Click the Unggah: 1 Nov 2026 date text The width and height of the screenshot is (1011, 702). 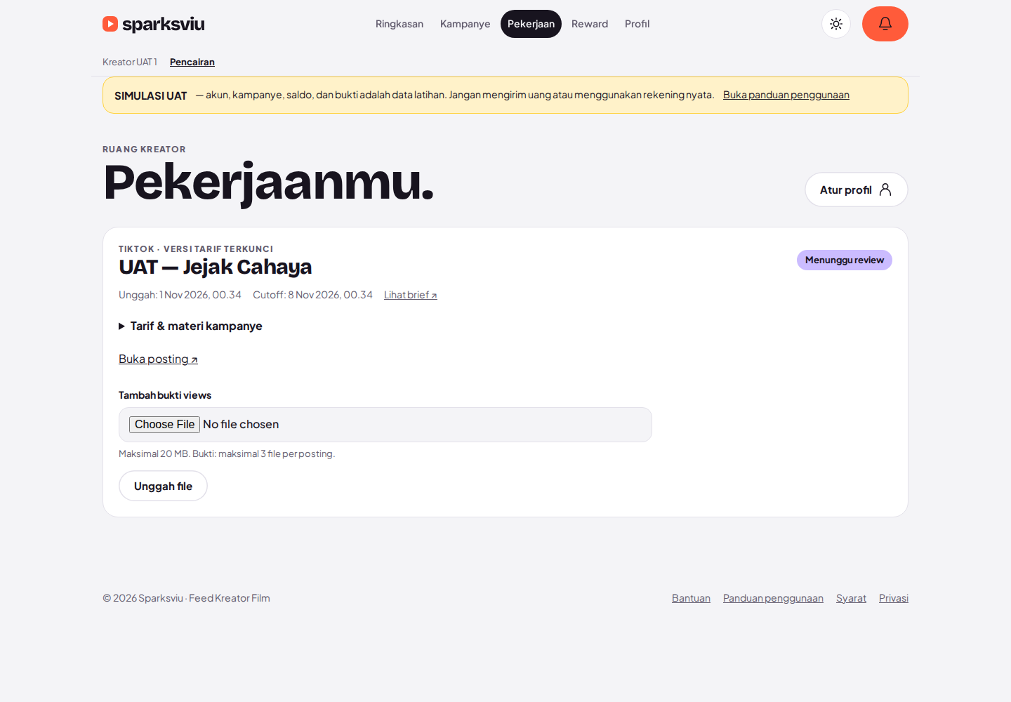coord(180,295)
